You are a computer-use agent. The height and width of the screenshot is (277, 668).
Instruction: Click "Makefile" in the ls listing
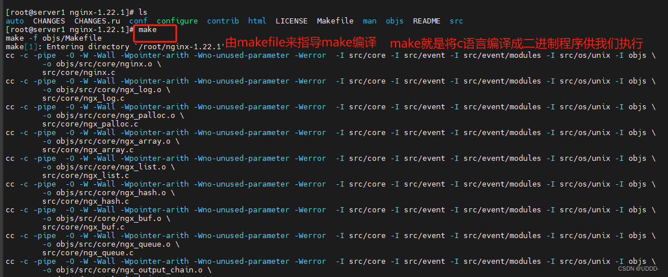click(x=335, y=21)
